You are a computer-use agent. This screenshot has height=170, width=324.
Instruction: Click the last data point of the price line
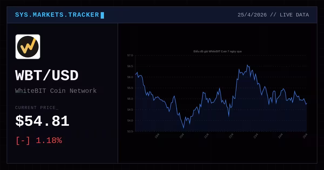[307, 103]
